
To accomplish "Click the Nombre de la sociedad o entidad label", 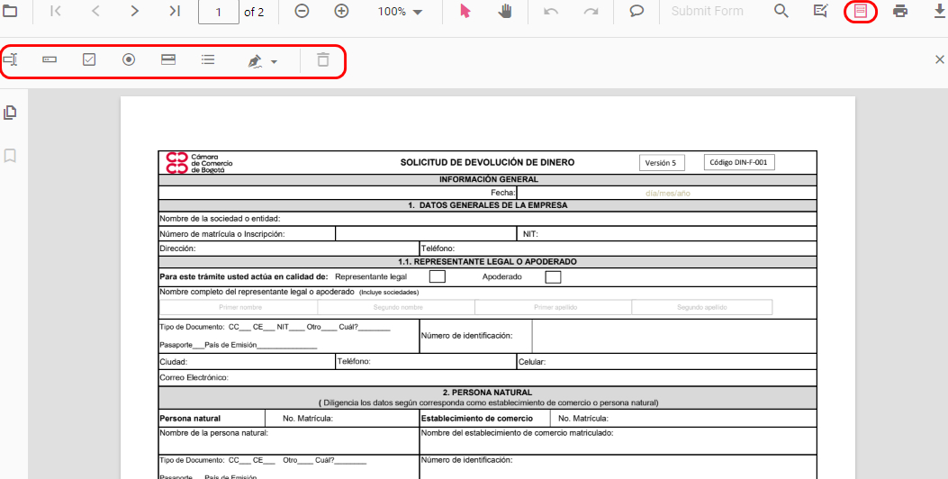I will coord(220,218).
